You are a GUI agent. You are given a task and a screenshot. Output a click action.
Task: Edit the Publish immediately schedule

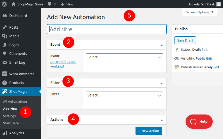coord(216,67)
